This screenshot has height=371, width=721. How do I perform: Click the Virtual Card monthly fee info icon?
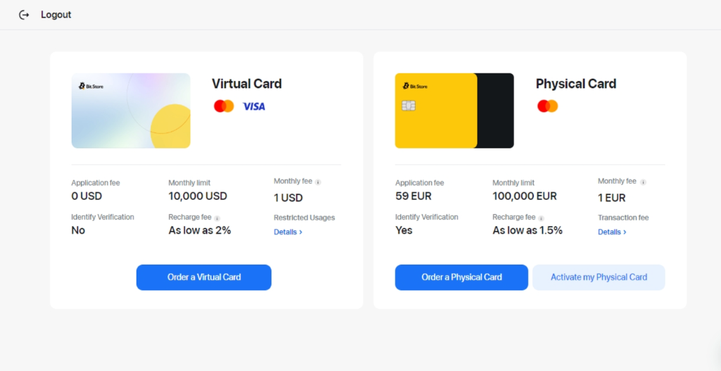[318, 182]
